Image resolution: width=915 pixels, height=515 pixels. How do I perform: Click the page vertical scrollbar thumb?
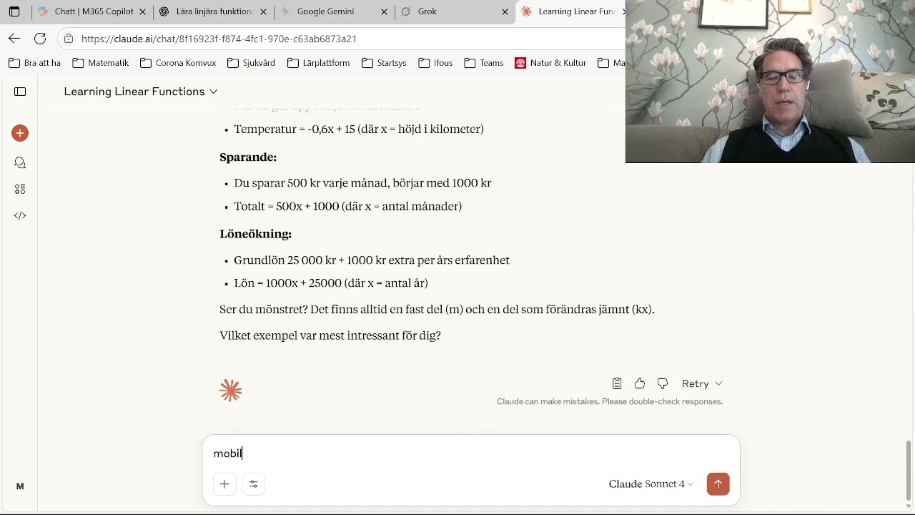point(909,471)
